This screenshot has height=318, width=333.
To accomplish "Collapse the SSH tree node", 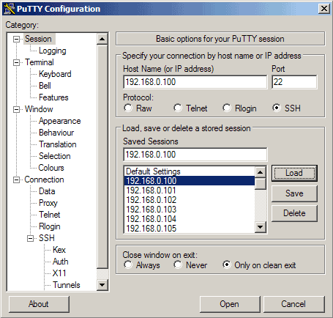I will [x=30, y=238].
